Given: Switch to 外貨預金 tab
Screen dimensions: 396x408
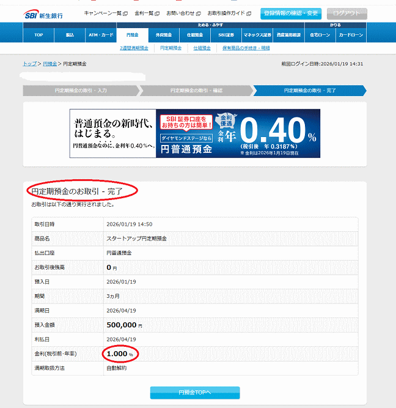Looking at the screenshot, I should (x=164, y=35).
